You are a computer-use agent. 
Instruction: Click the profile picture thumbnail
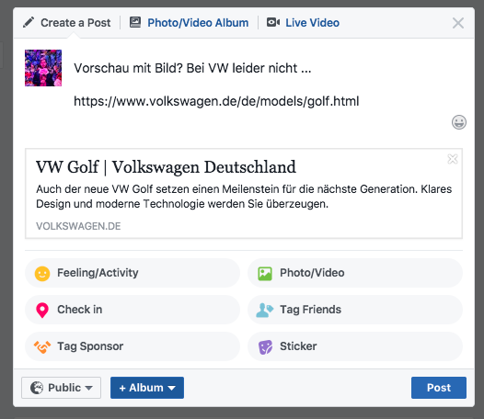(43, 68)
